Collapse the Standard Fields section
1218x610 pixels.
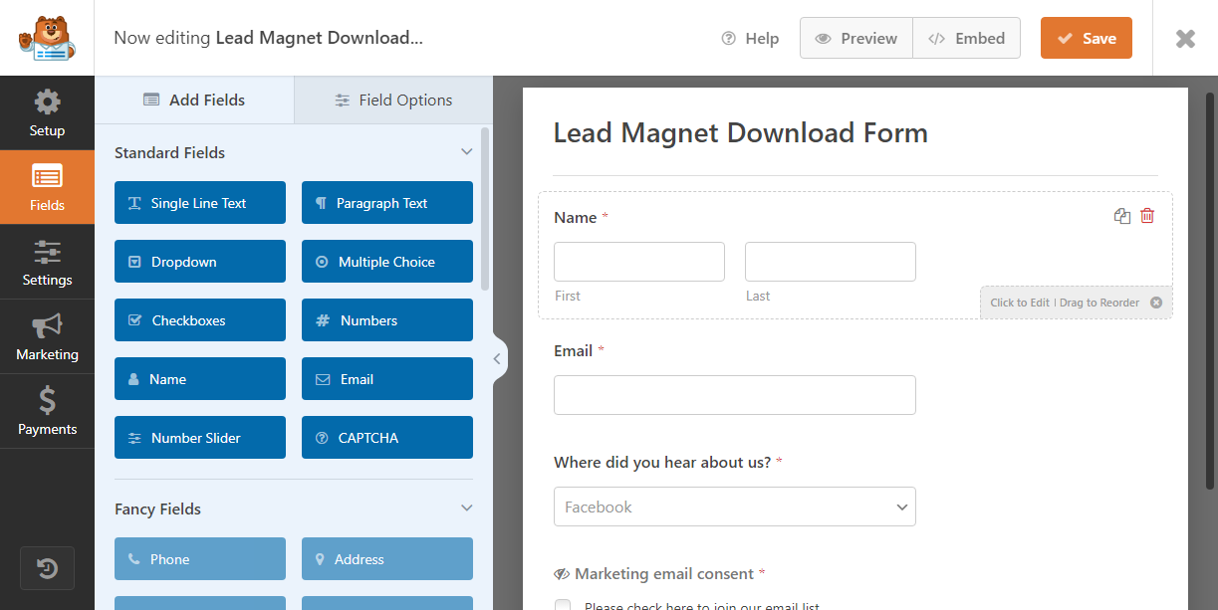click(x=466, y=152)
